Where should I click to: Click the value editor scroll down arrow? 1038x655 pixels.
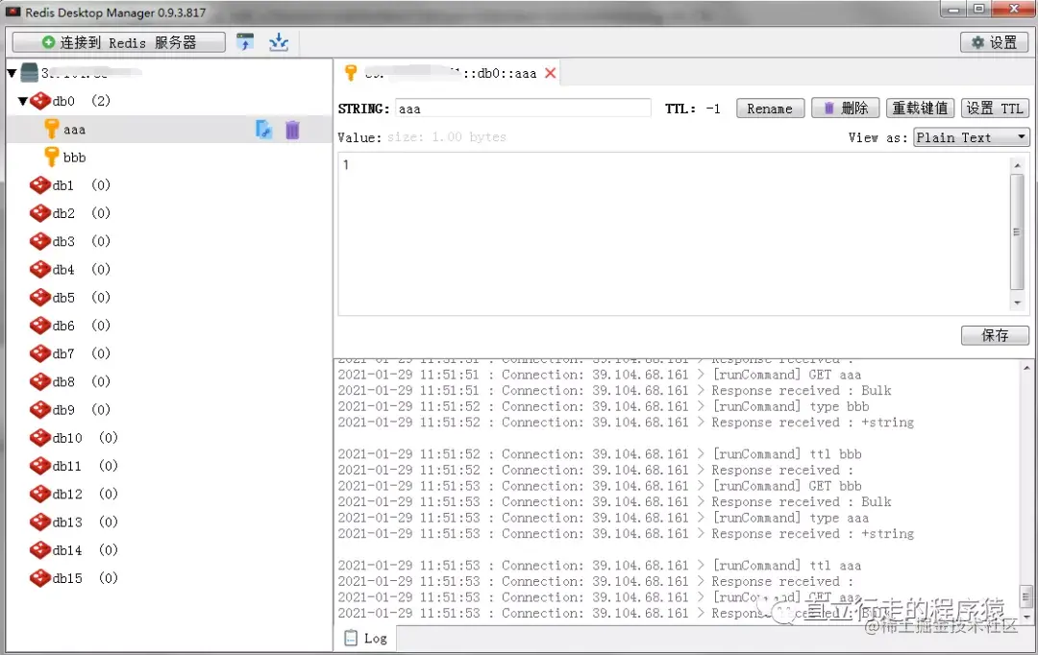pos(1018,303)
